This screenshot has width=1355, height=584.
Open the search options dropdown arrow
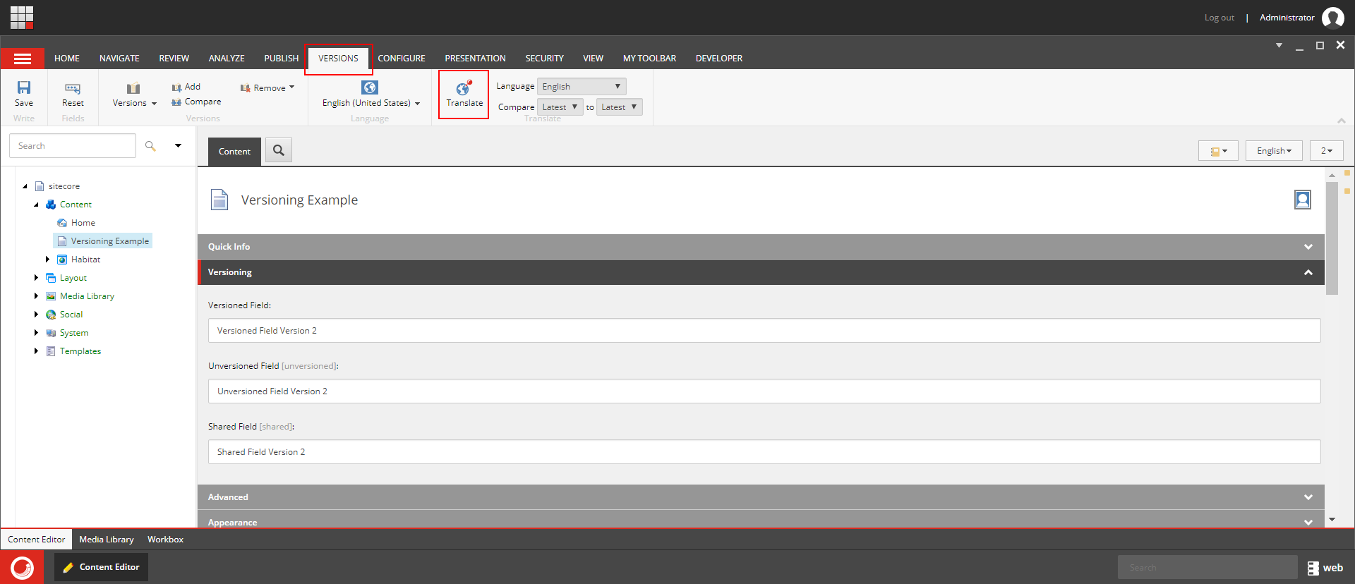click(179, 146)
